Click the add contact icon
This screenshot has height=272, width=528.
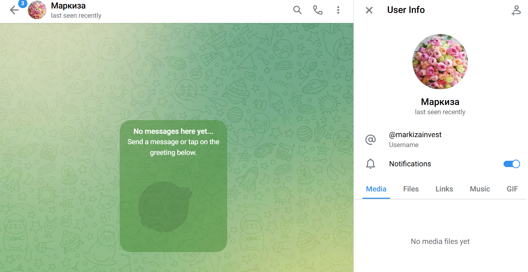click(516, 10)
